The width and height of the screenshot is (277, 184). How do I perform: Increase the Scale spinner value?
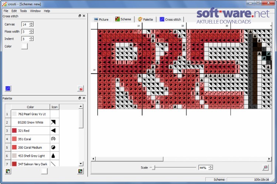(211, 166)
